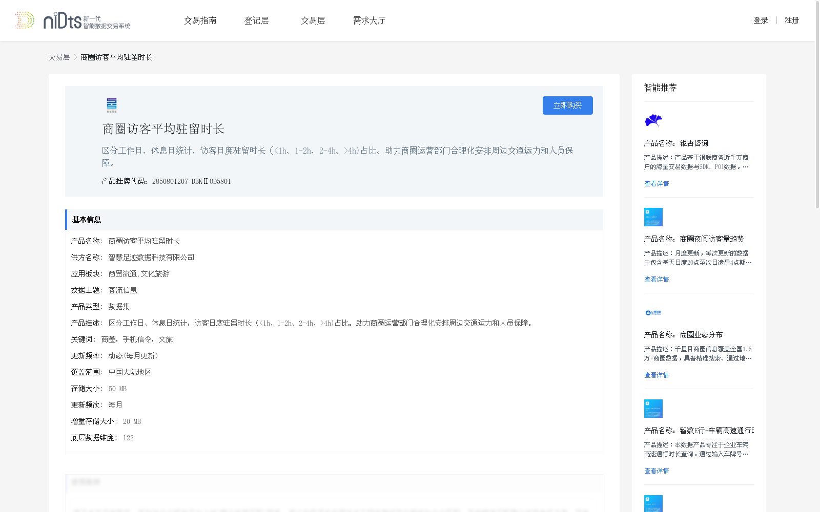The height and width of the screenshot is (512, 820).
Task: Open 查看详情 for 商圈业态分布
Action: pyautogui.click(x=657, y=375)
